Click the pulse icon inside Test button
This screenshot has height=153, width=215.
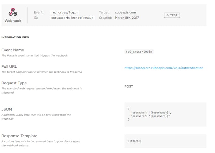coord(168,15)
